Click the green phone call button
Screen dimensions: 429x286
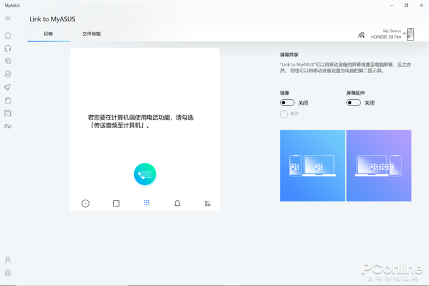145,175
